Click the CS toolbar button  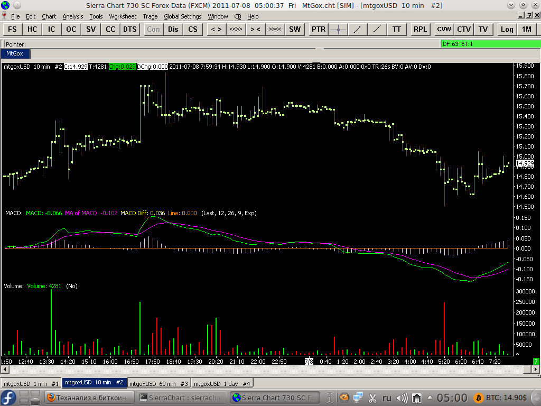click(x=193, y=30)
